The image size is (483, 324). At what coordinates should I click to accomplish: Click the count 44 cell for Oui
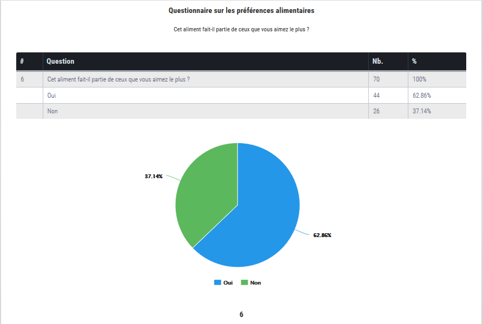[x=376, y=96]
